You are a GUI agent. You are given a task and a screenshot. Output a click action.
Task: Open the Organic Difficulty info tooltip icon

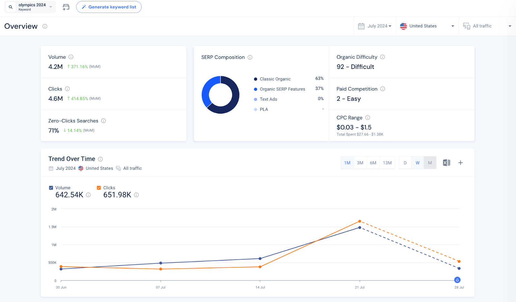pos(382,57)
